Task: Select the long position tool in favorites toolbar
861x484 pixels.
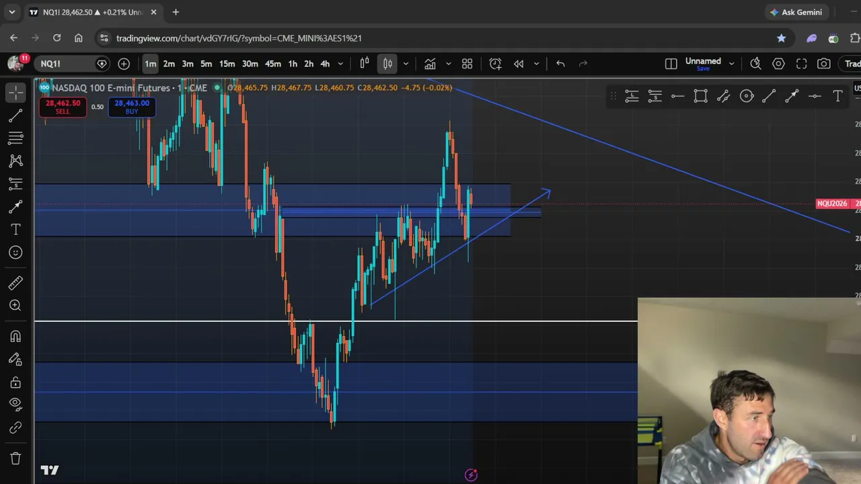Action: (632, 97)
